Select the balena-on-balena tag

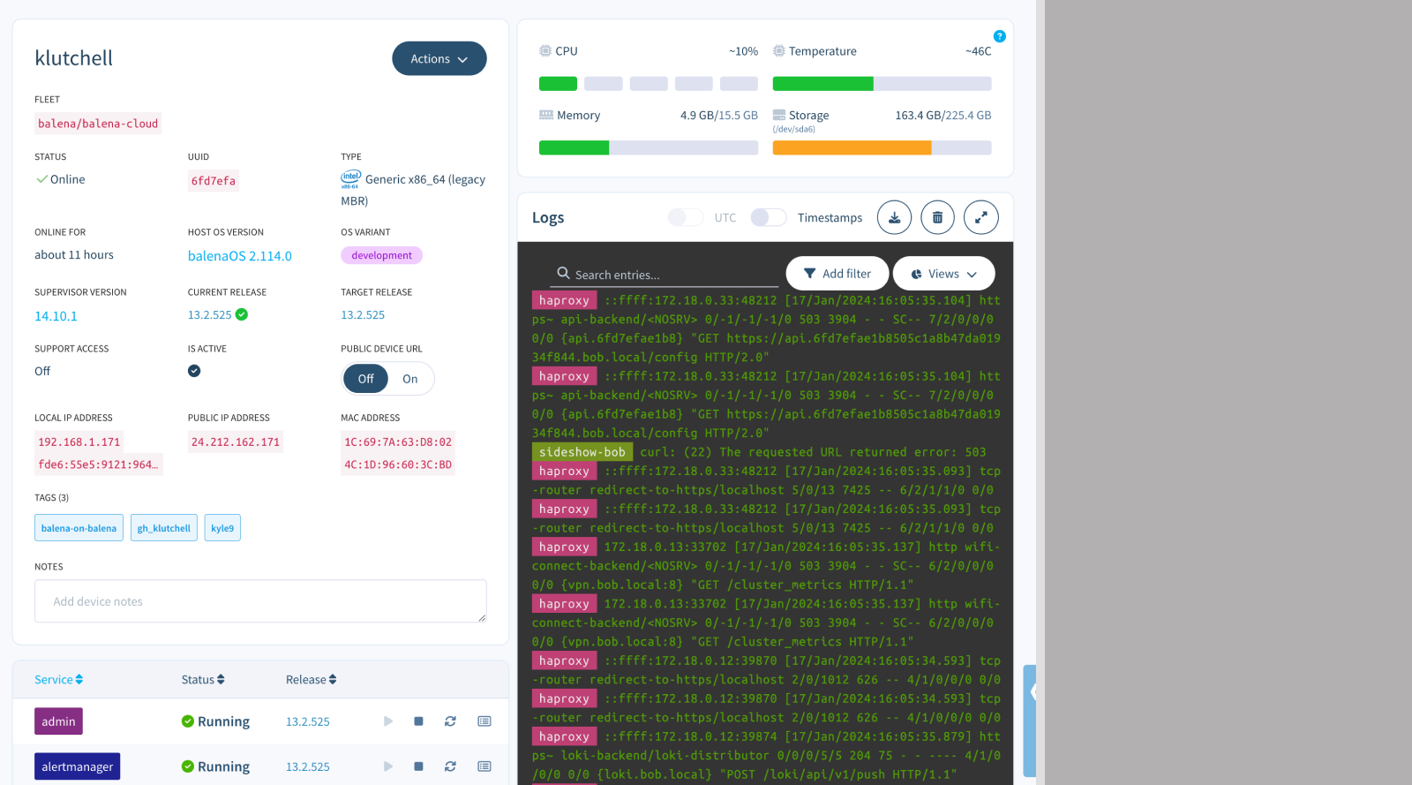(x=79, y=528)
